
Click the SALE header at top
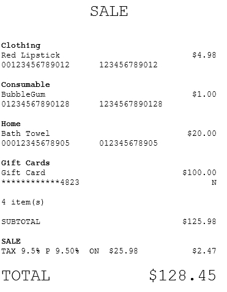109,11
